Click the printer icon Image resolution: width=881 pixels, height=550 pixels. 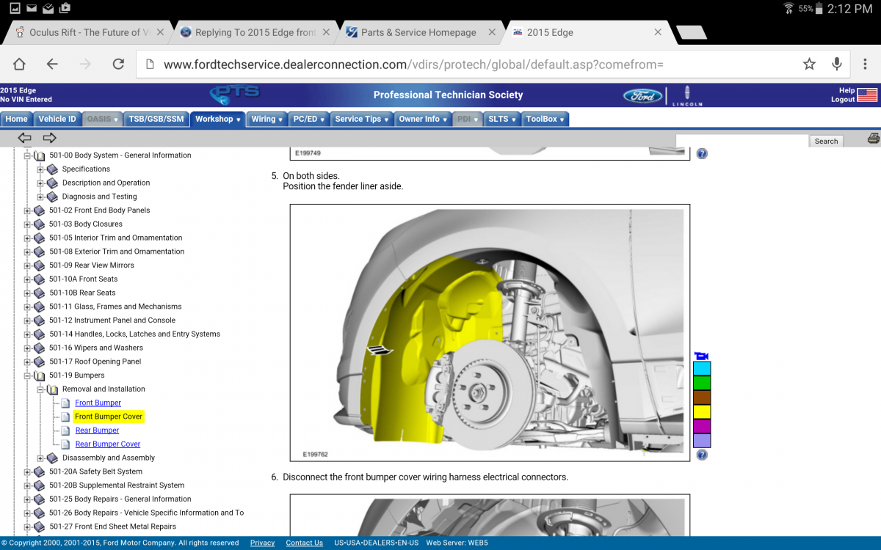pyautogui.click(x=873, y=139)
